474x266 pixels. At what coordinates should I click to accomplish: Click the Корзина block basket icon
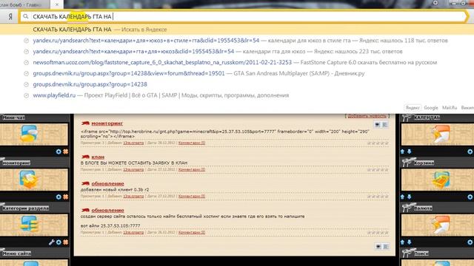[441, 180]
